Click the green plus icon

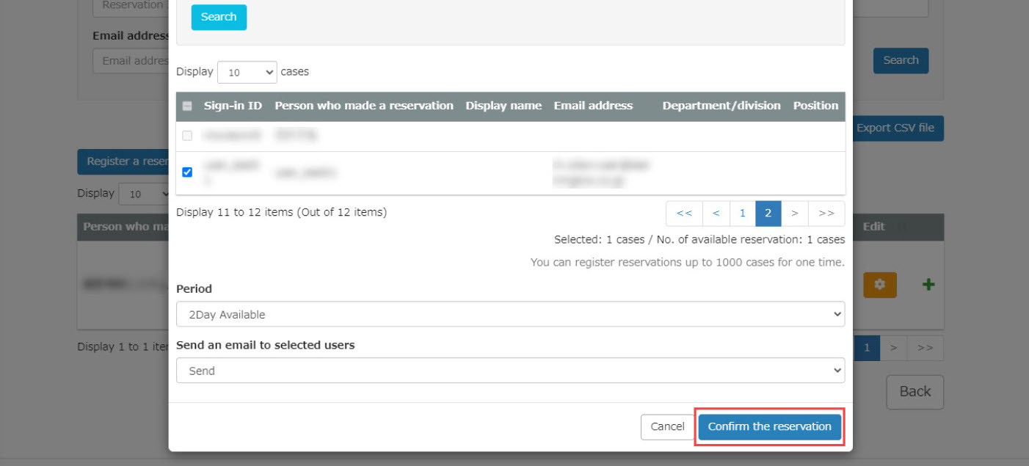coord(928,285)
